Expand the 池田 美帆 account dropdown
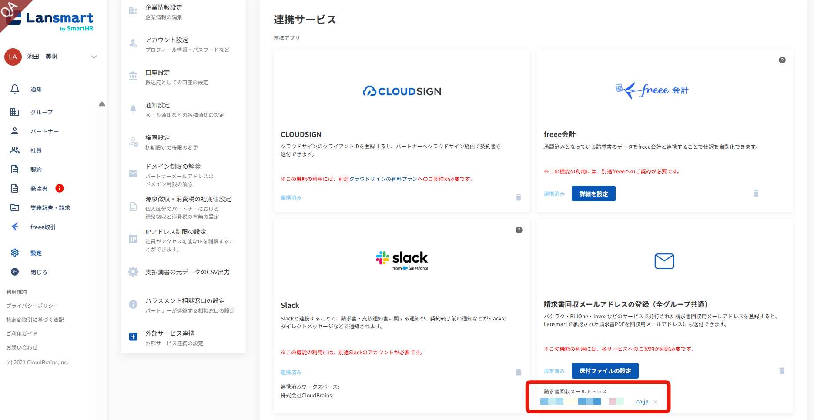Image resolution: width=814 pixels, height=420 pixels. point(94,57)
